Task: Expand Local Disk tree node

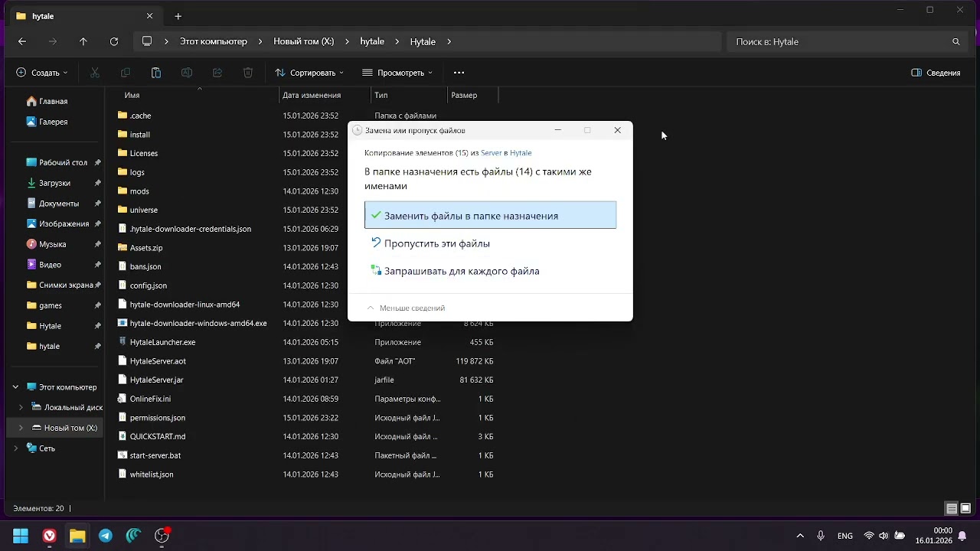Action: point(21,408)
